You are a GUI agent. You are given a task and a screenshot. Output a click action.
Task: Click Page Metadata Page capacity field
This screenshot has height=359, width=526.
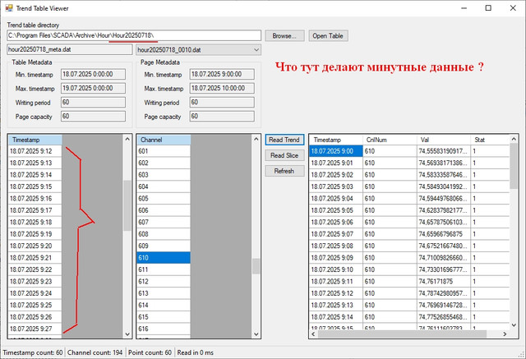(x=222, y=117)
